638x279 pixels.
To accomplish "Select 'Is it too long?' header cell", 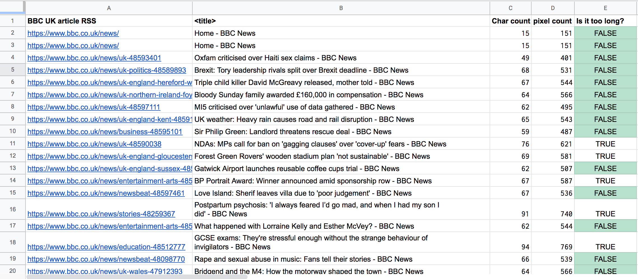I will (x=606, y=21).
